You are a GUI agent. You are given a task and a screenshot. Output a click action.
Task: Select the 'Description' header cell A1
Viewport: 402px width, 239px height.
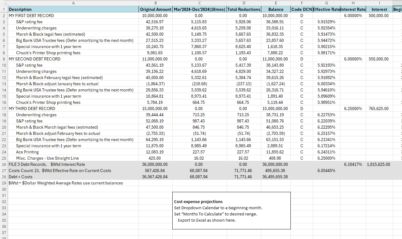click(x=73, y=9)
